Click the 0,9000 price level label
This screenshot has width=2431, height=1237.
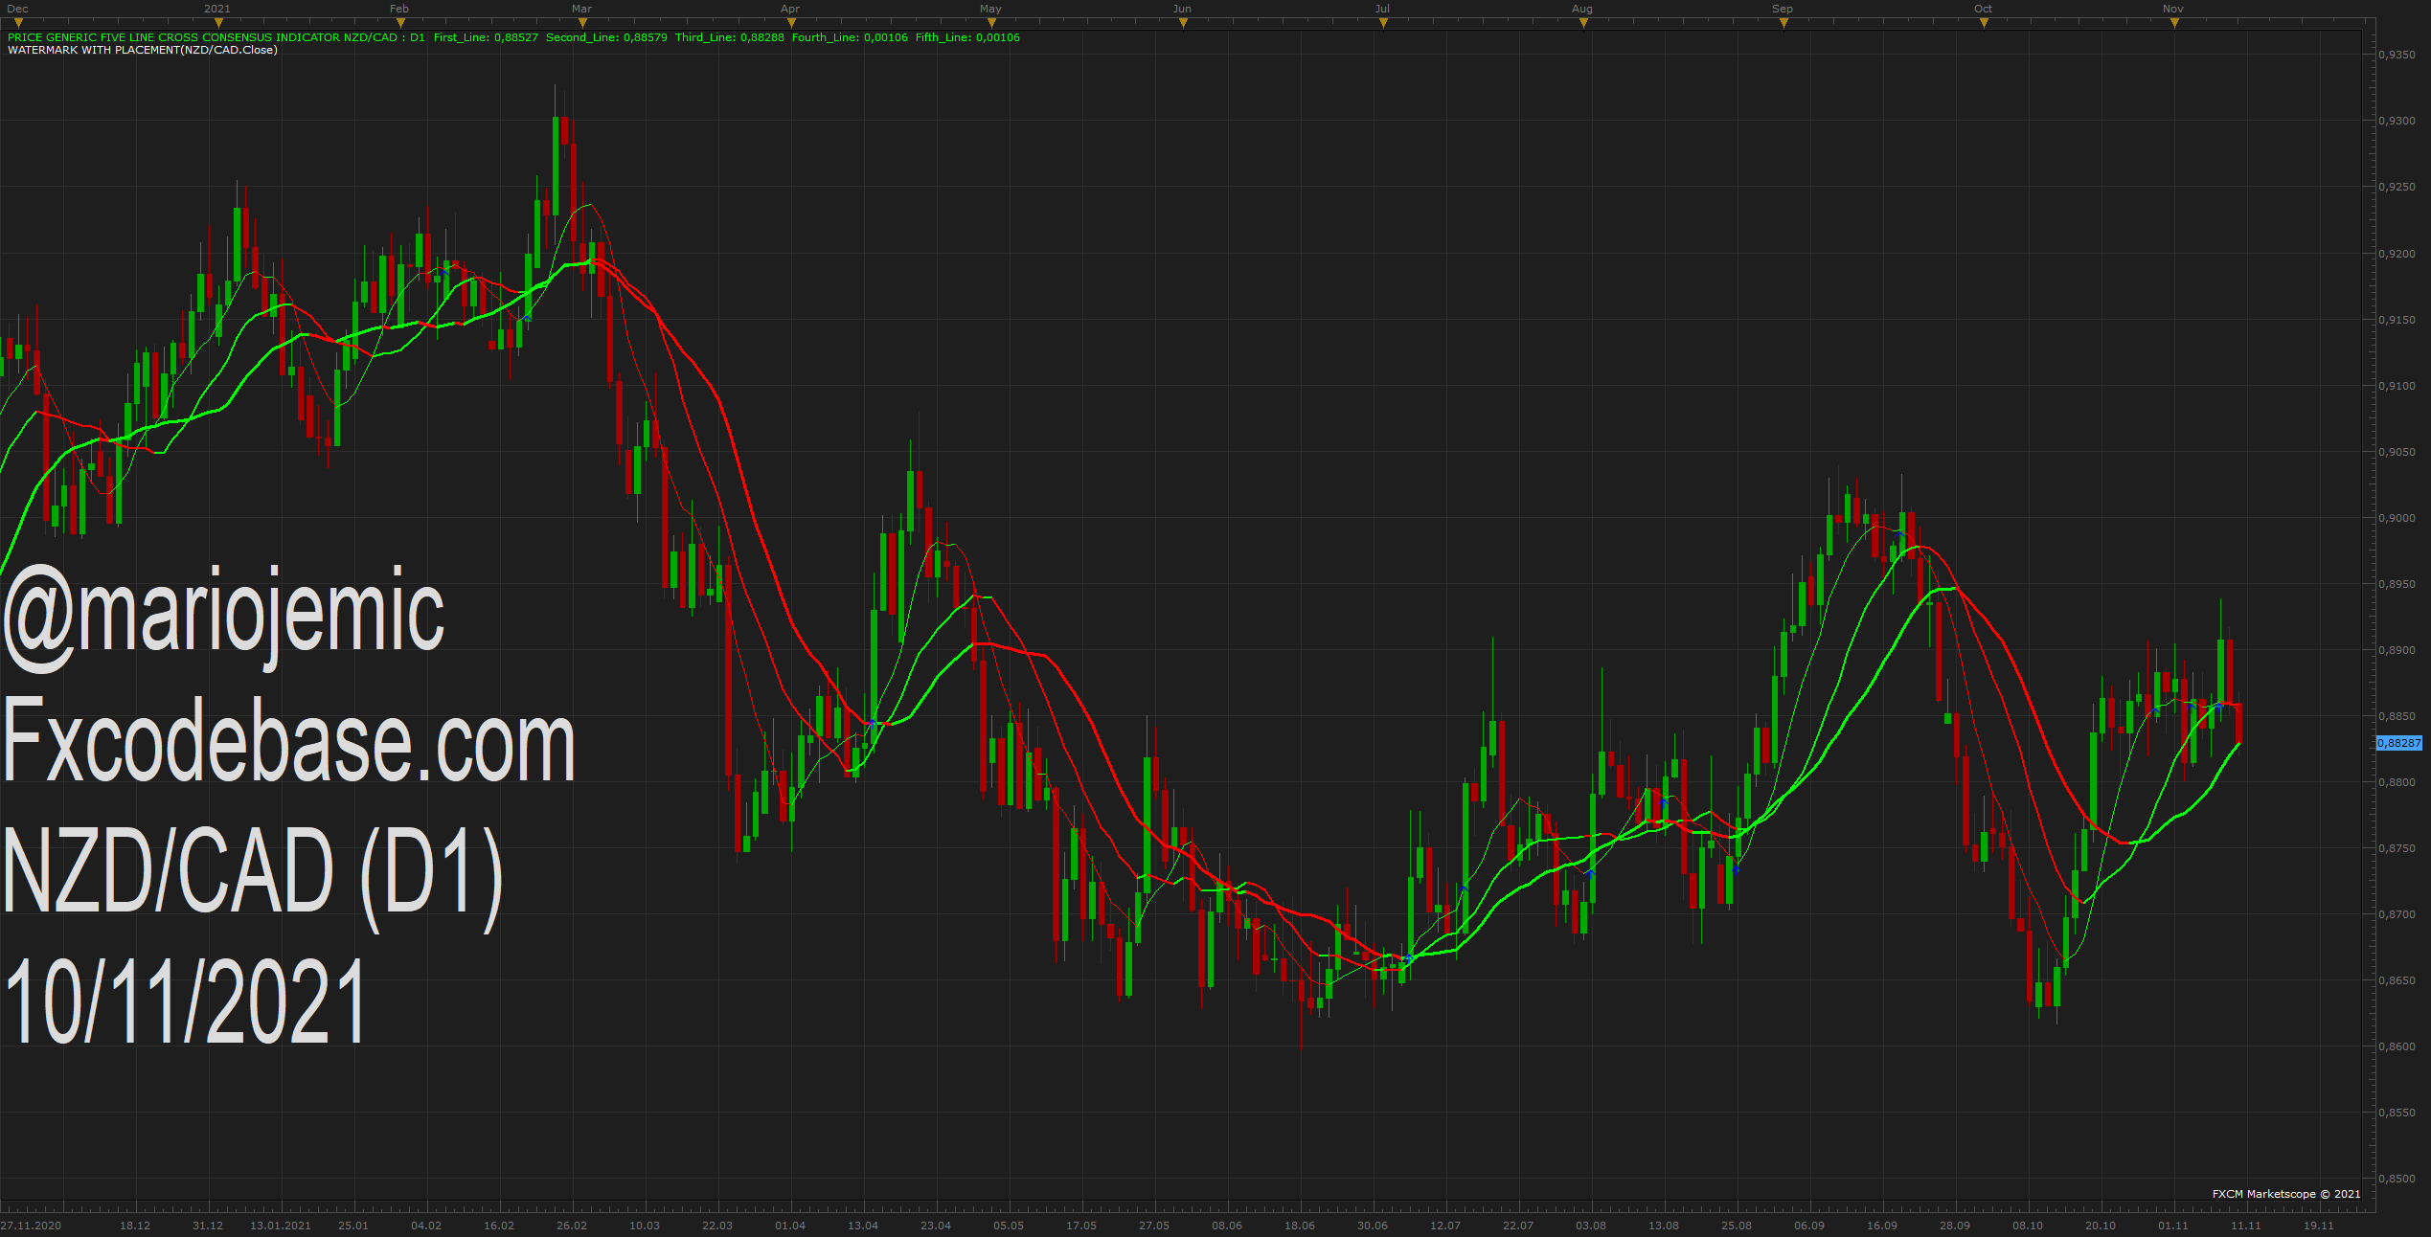(x=2397, y=518)
